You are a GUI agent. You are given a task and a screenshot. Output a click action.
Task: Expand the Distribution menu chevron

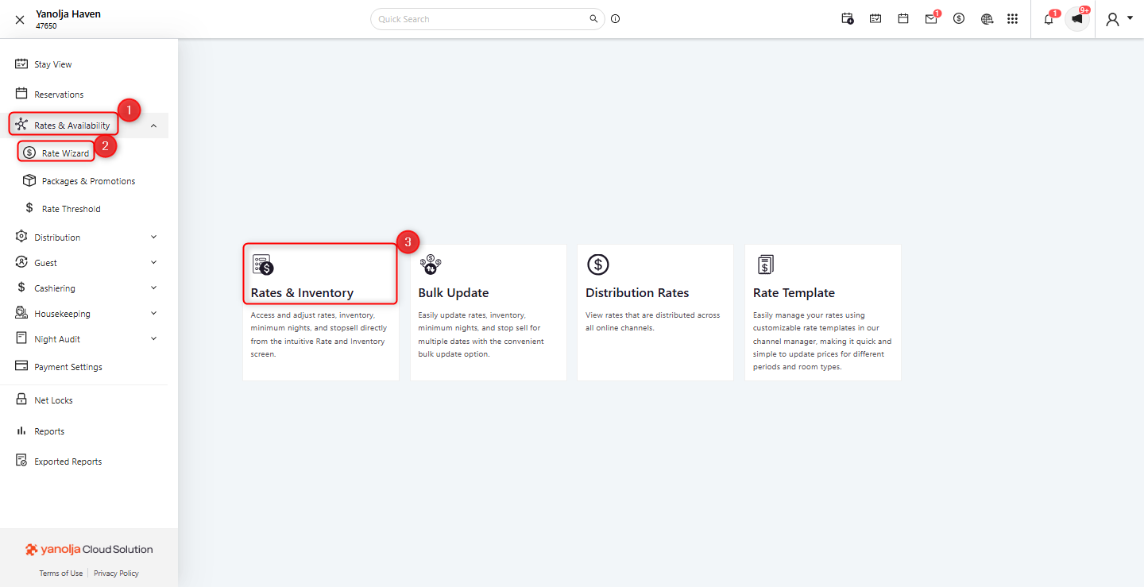click(x=153, y=237)
